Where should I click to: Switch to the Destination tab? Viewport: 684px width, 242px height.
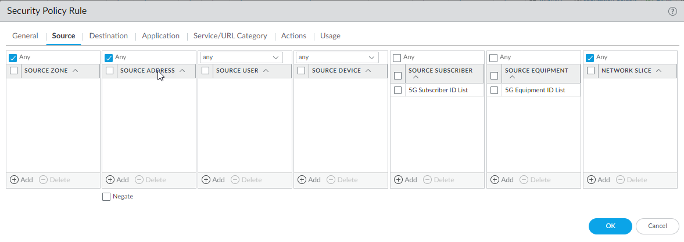tap(108, 36)
